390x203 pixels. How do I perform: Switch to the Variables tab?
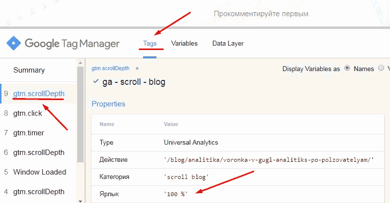click(184, 43)
